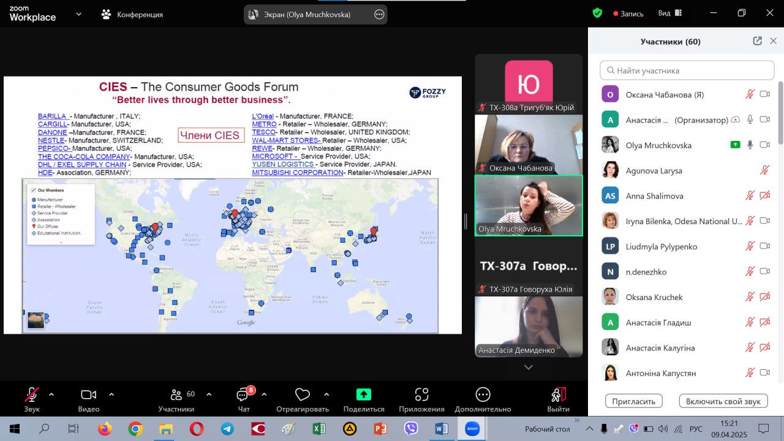Open the Дополнительно more options icon
Image resolution: width=784 pixels, height=441 pixels.
pyautogui.click(x=483, y=394)
